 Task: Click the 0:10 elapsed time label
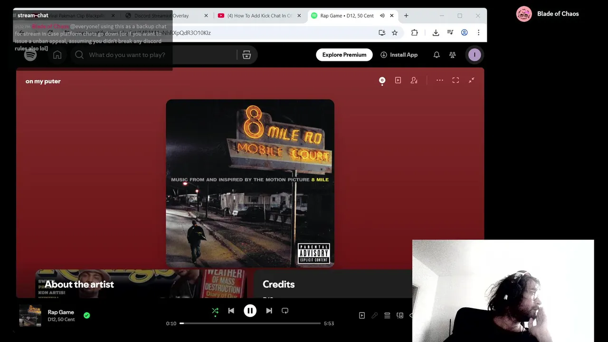coord(171,323)
